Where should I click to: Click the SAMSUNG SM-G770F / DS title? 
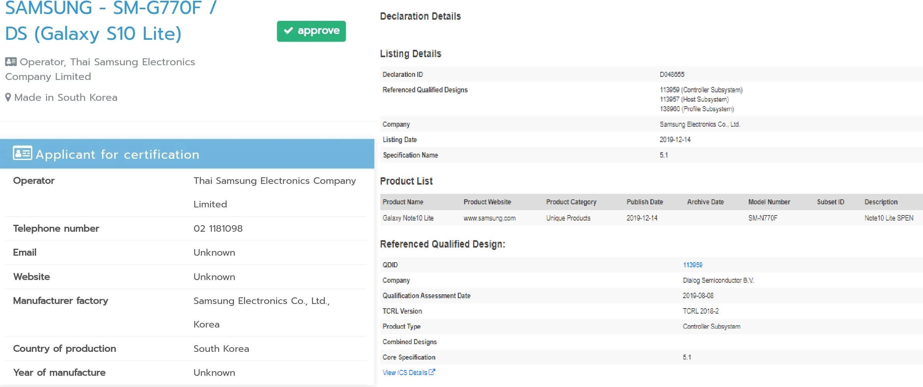point(111,21)
